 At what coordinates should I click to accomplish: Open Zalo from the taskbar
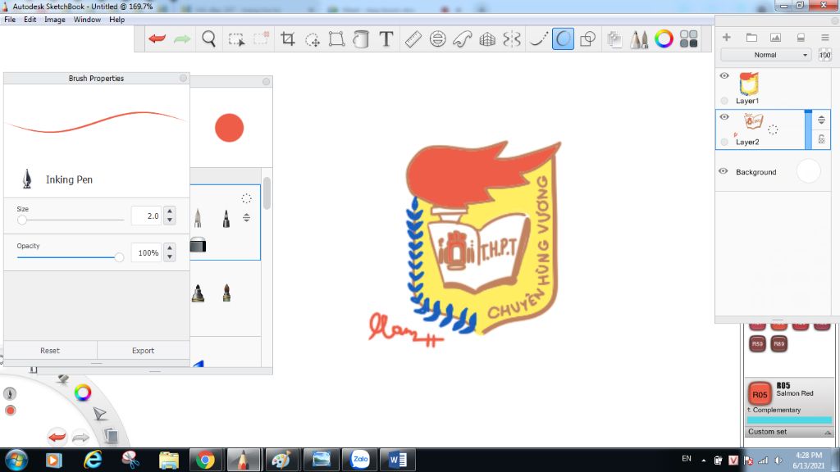click(360, 460)
